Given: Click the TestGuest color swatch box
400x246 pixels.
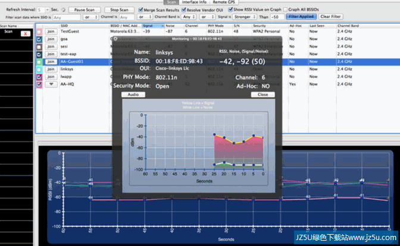Looking at the screenshot, I should click(39, 31).
